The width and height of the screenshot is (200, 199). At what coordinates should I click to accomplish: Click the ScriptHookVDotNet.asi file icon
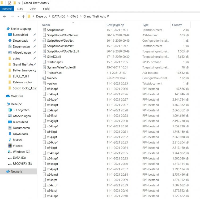44,35
